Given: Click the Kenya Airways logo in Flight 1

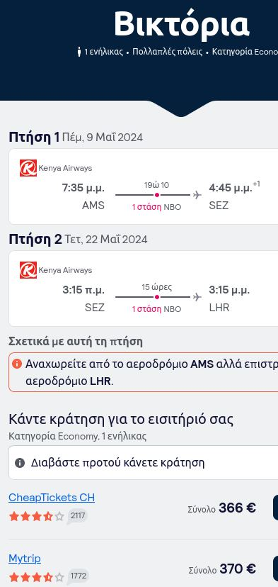Looking at the screenshot, I should coord(28,168).
